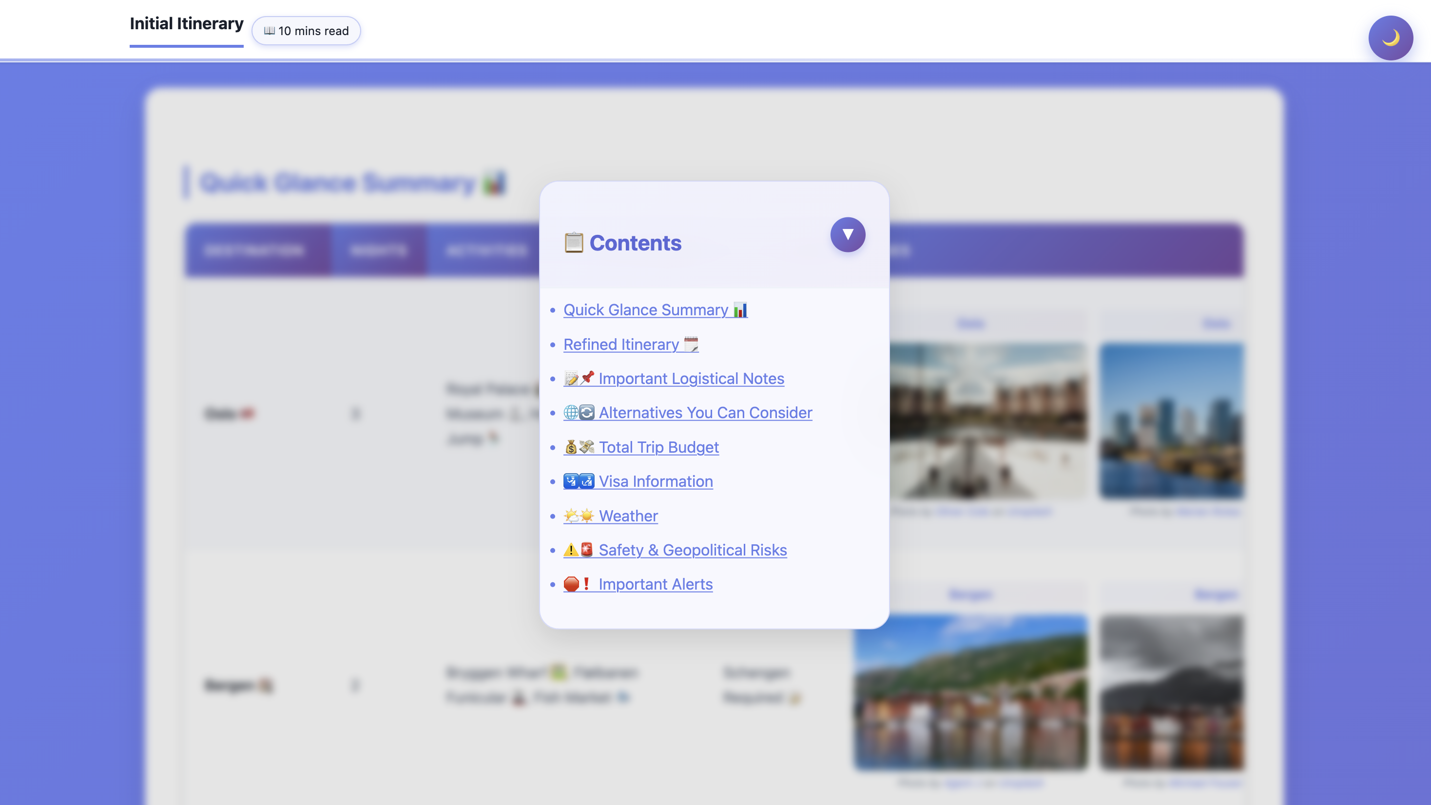The image size is (1431, 805).
Task: Go to Important Alerts section
Action: (655, 584)
